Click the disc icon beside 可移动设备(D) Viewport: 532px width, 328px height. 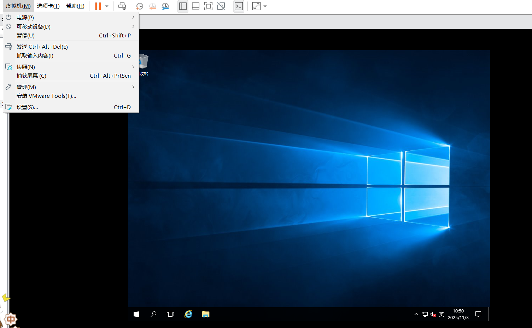coord(8,26)
